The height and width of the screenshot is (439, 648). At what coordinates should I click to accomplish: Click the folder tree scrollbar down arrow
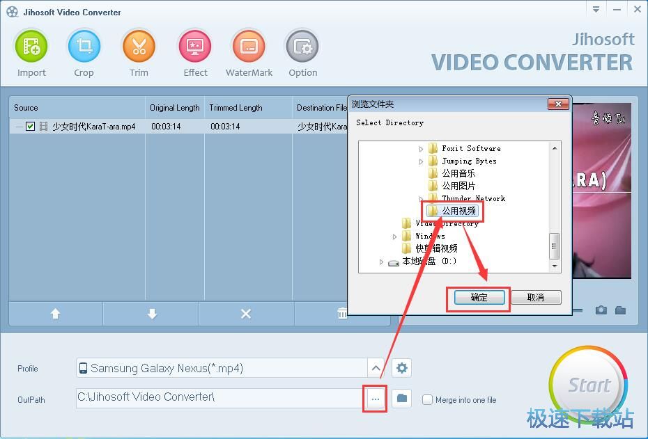point(554,266)
